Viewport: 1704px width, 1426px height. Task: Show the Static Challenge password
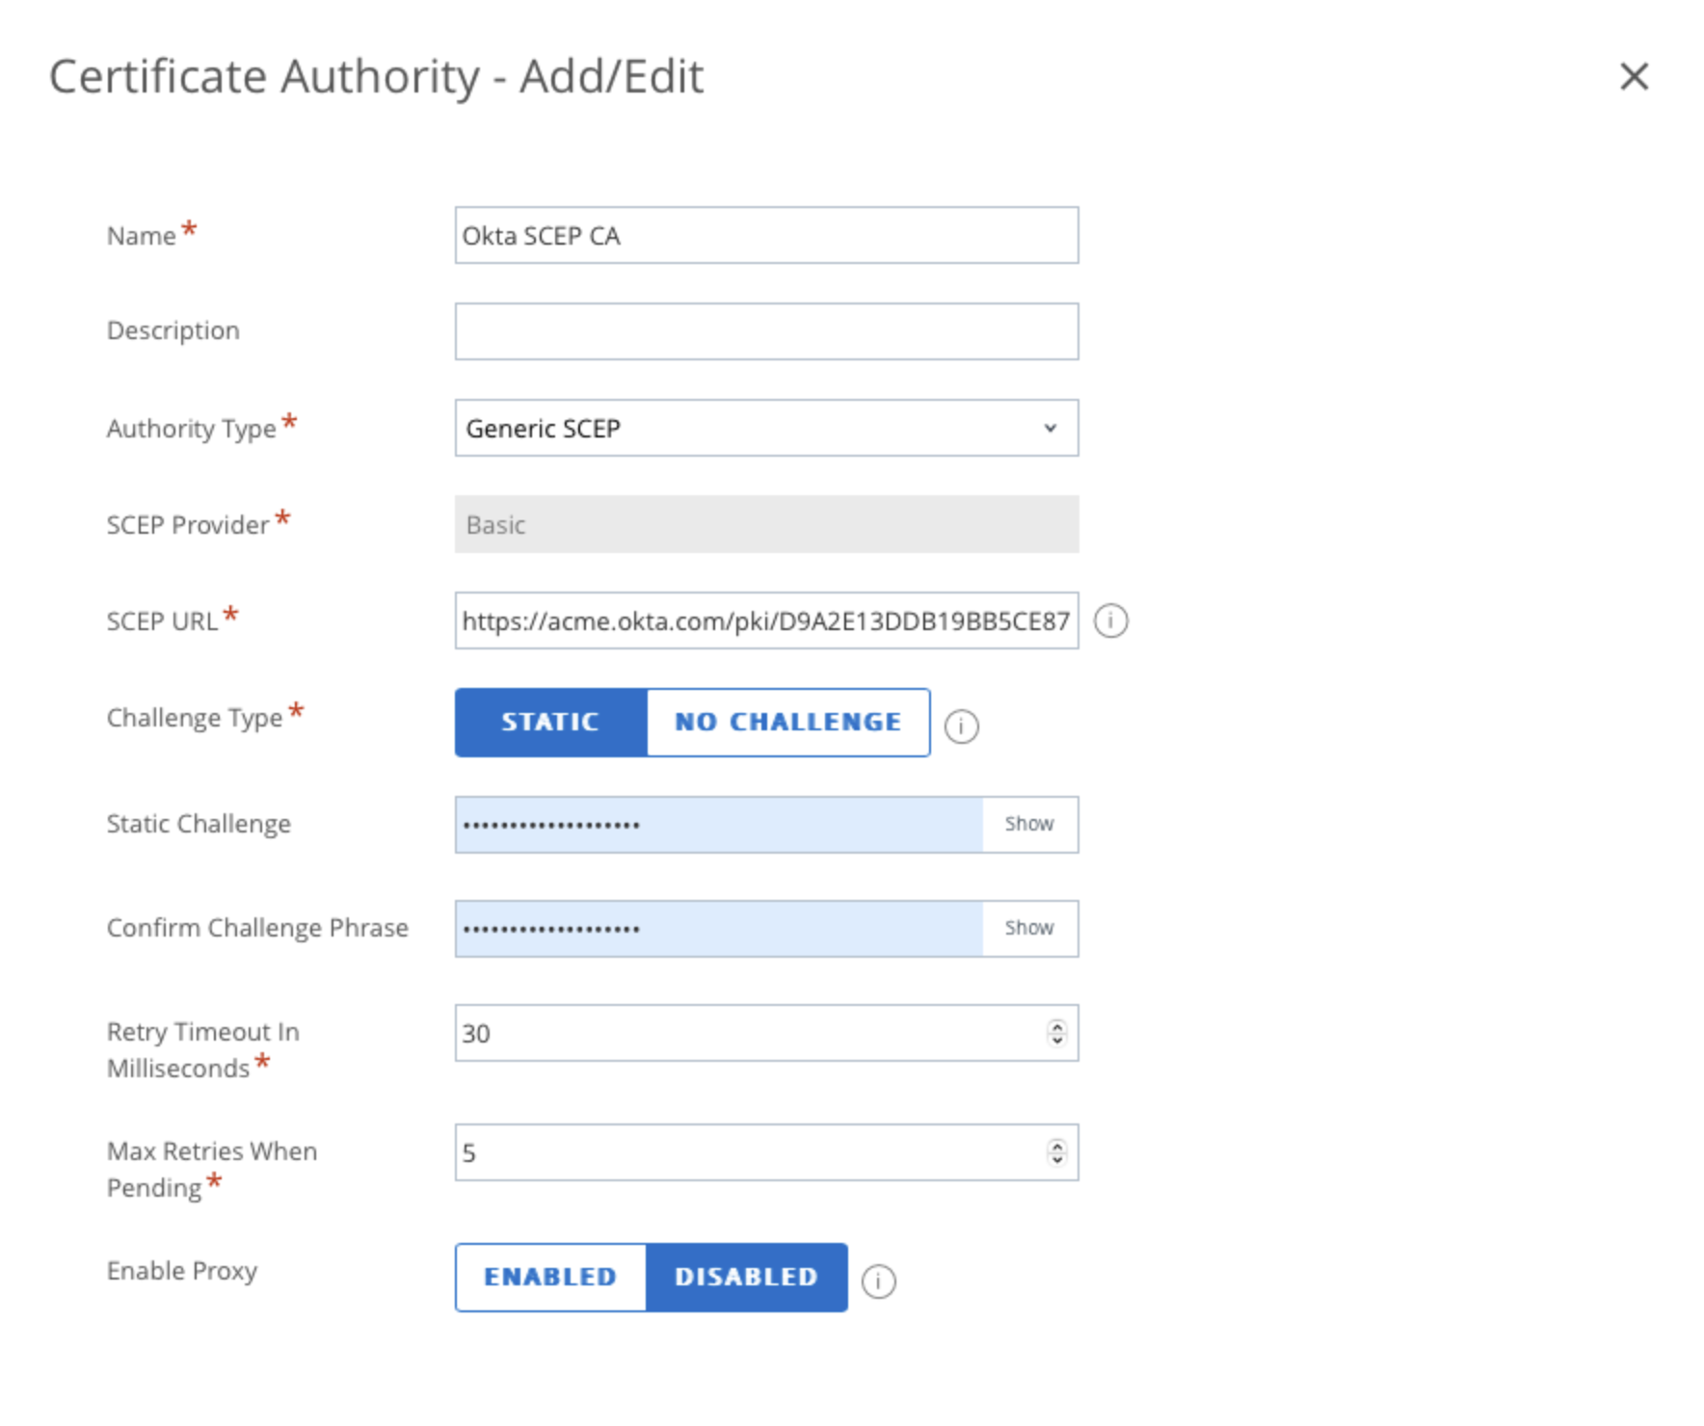pyautogui.click(x=1027, y=824)
